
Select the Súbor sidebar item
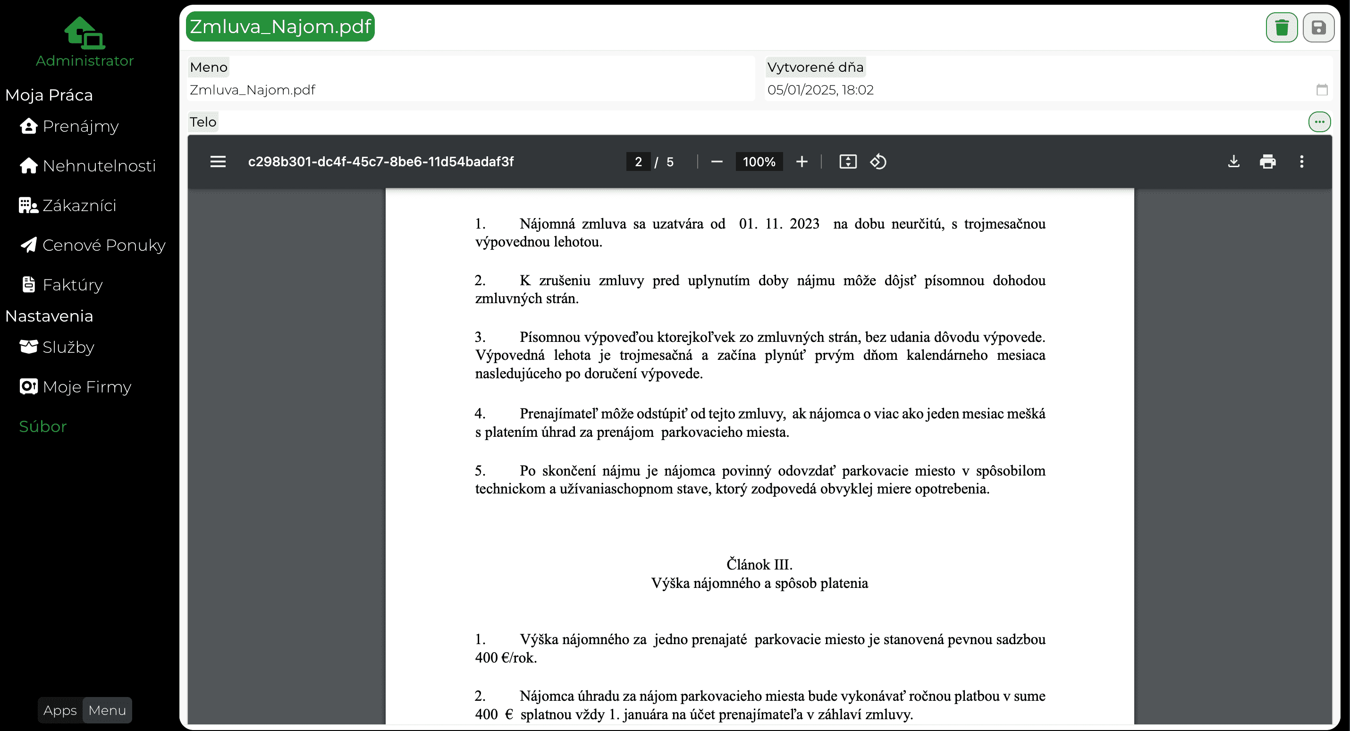click(x=43, y=426)
